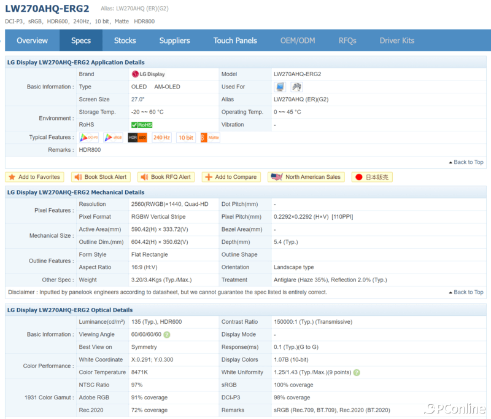Click the gaming controller Used For icon
491x419 pixels.
click(296, 87)
